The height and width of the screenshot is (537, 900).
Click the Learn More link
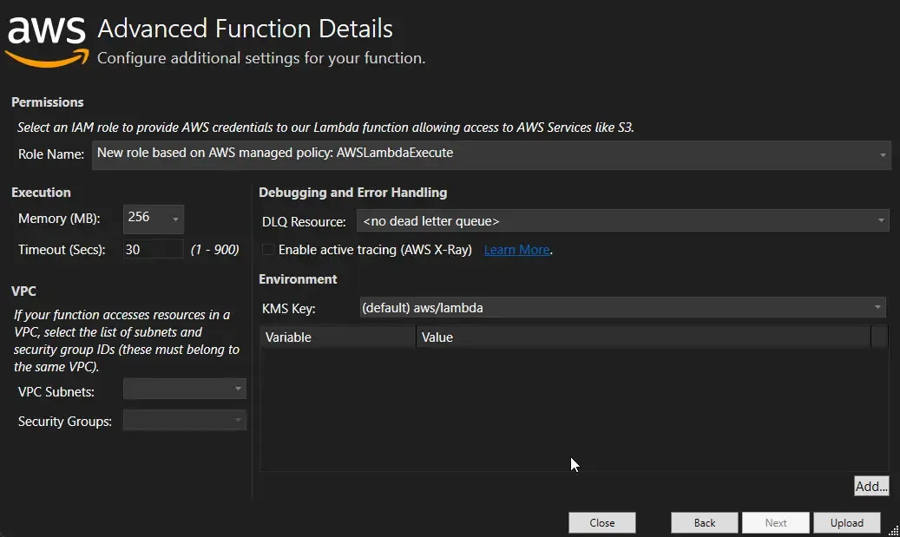pyautogui.click(x=516, y=249)
